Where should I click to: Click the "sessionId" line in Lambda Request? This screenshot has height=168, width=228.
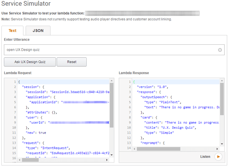[x=67, y=92]
